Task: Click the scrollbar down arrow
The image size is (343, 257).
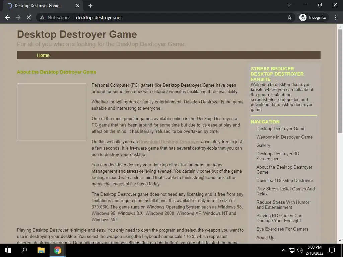Action: click(x=340, y=241)
